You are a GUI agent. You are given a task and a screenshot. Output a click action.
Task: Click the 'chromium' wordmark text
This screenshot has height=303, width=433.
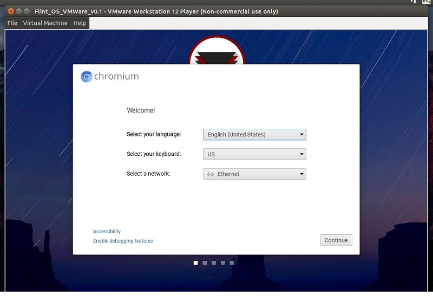(x=116, y=76)
